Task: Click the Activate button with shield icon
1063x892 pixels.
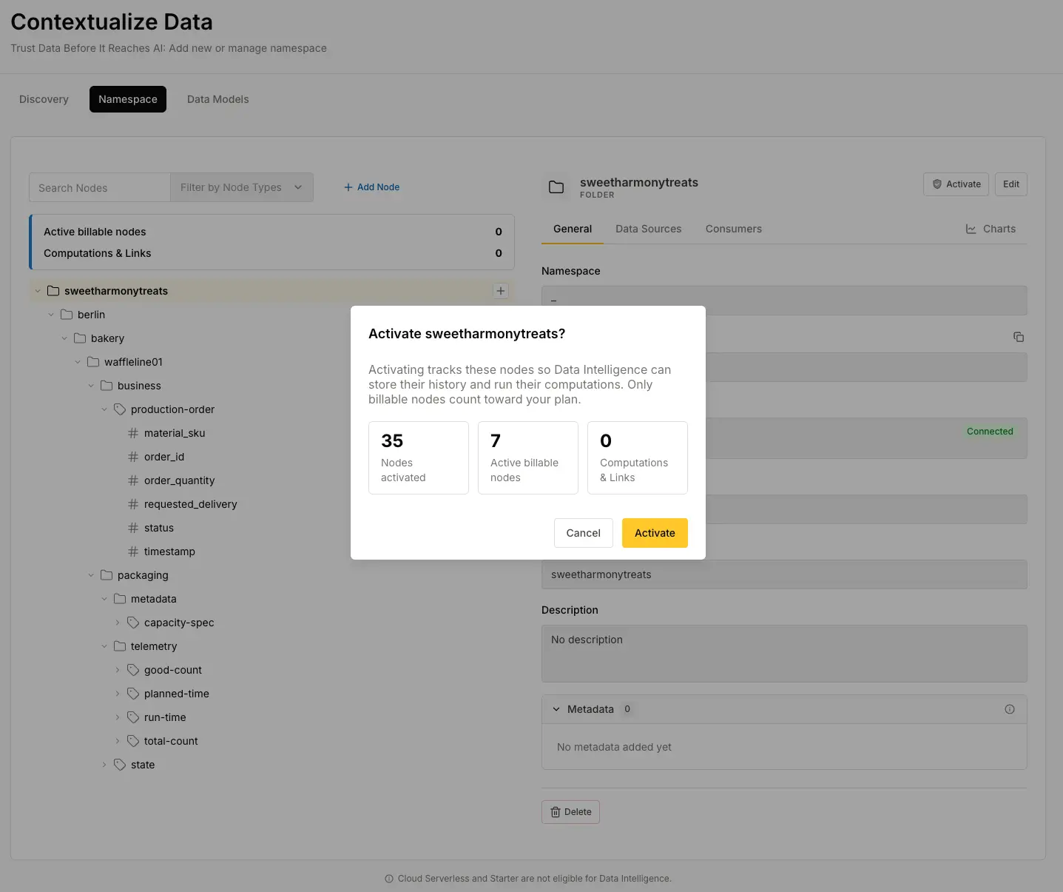Action: (956, 184)
